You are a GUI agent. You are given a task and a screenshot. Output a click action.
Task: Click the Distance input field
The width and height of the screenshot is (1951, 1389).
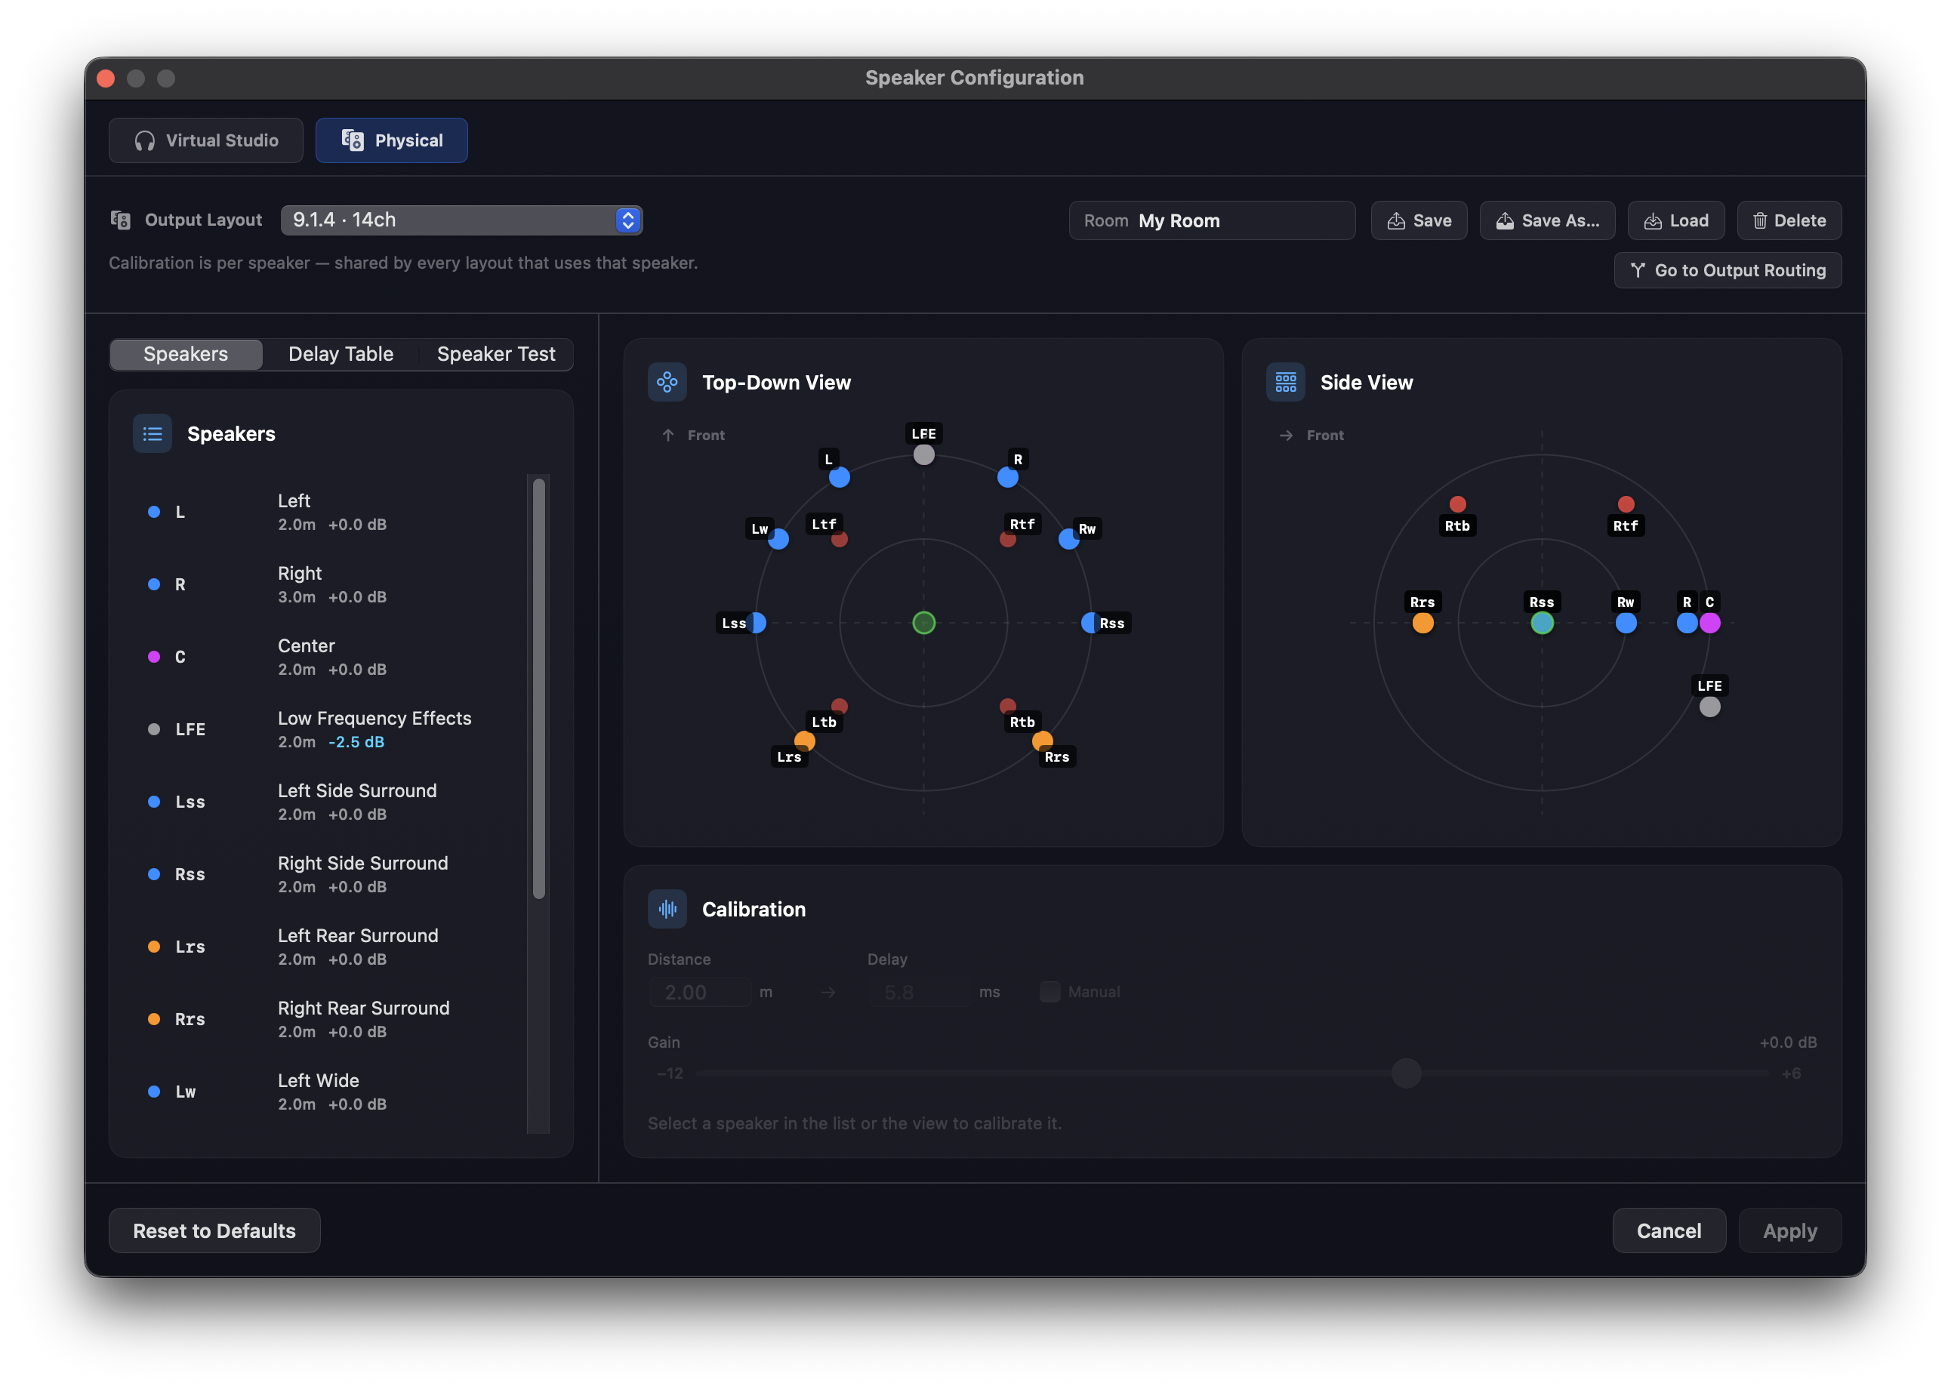click(x=700, y=992)
